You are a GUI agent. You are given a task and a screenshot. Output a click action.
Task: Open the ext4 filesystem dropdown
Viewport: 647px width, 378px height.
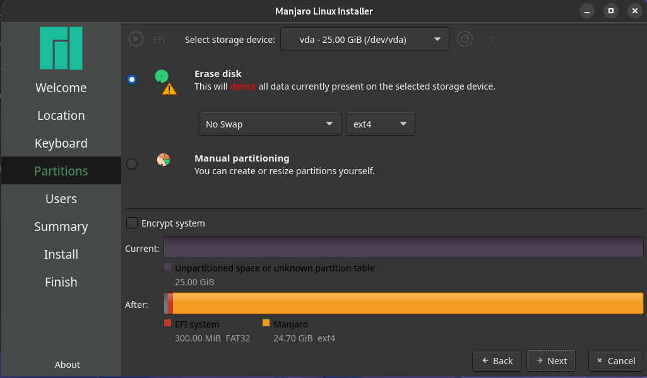(x=381, y=124)
